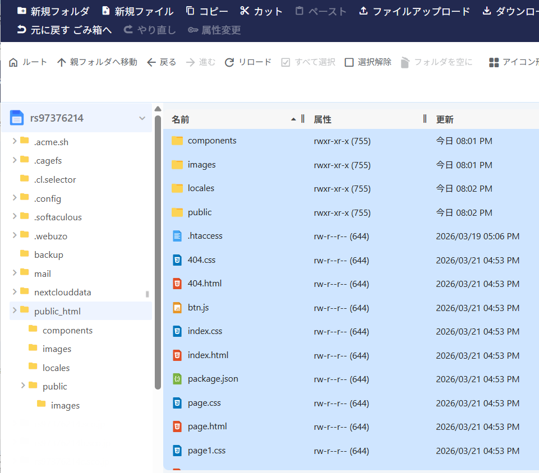Open ファイルアップロード to upload files

[x=415, y=10]
